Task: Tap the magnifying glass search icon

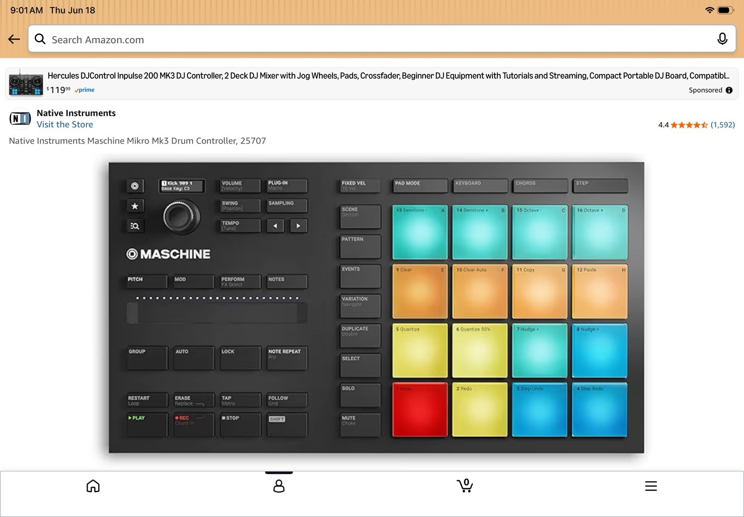Action: [40, 39]
